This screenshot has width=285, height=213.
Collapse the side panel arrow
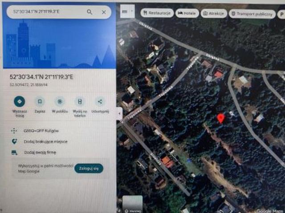[x=119, y=114]
